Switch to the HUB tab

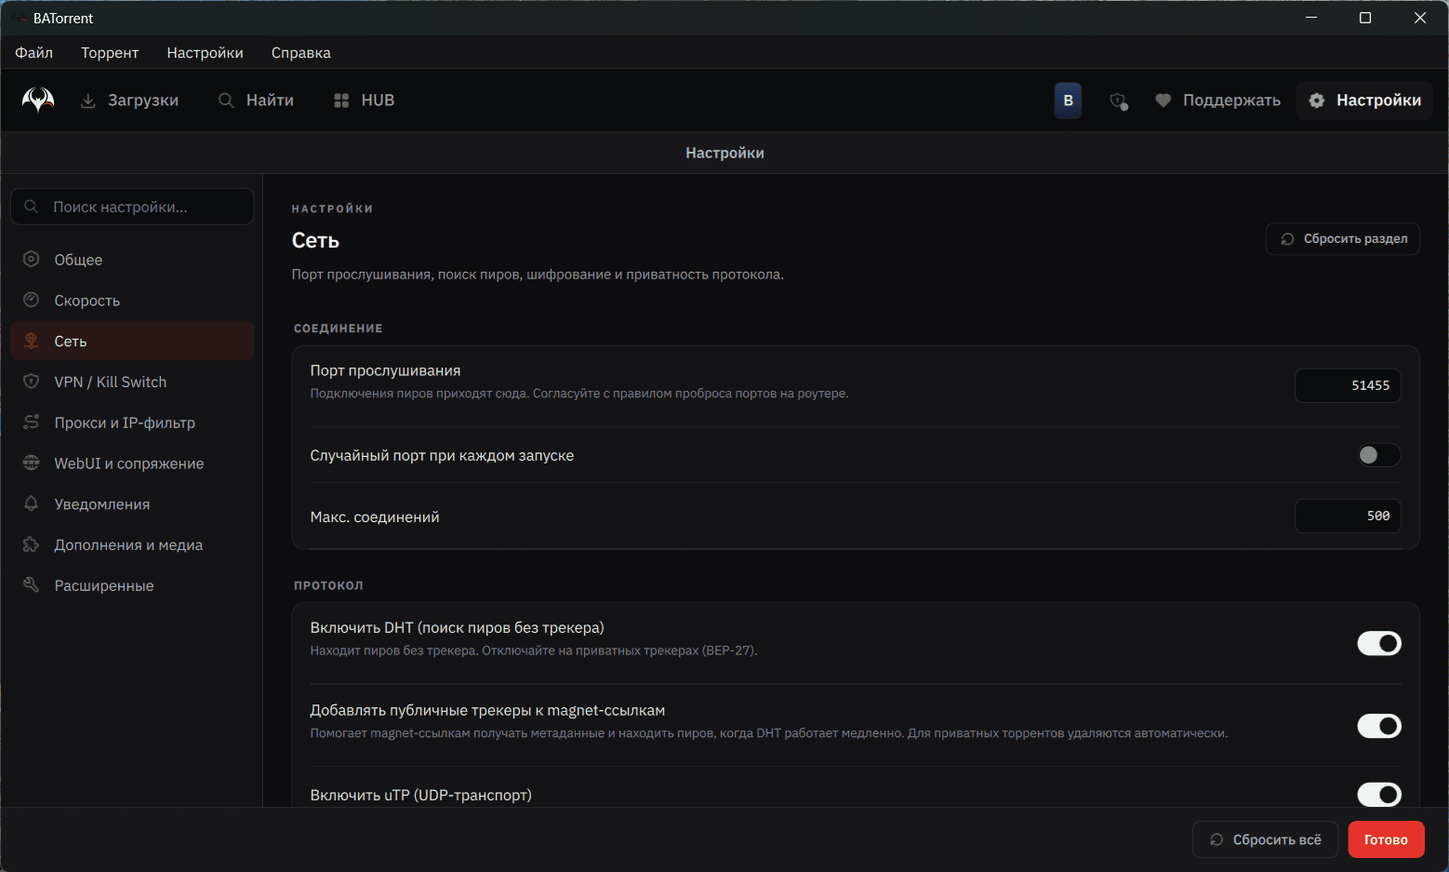364,101
